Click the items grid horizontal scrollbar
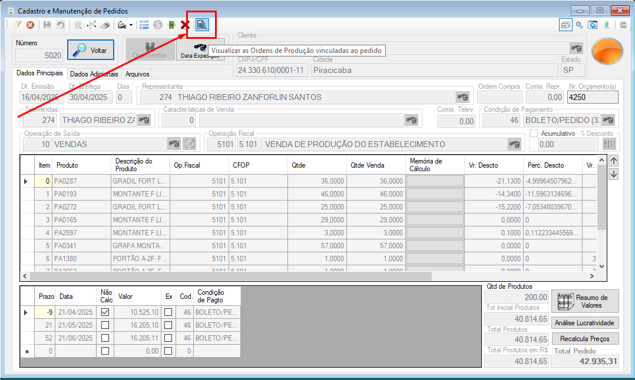 click(x=309, y=276)
